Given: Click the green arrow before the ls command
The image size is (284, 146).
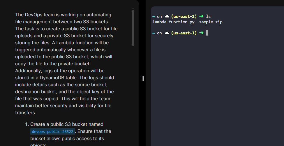Looking at the screenshot, I should point(201,16).
